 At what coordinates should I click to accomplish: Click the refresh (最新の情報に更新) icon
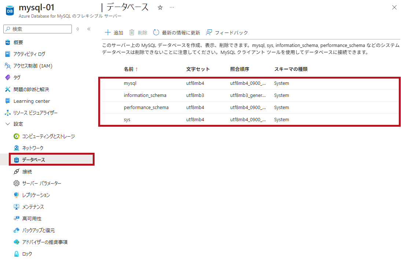[x=156, y=32]
